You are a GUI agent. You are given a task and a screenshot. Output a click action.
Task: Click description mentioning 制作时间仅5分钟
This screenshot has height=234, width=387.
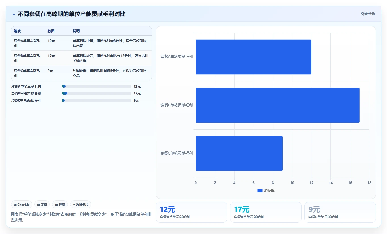tap(110, 73)
